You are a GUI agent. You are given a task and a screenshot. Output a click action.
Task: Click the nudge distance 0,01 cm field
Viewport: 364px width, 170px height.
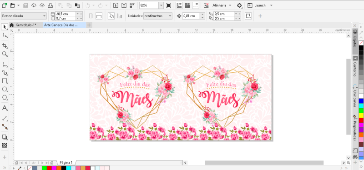click(191, 16)
